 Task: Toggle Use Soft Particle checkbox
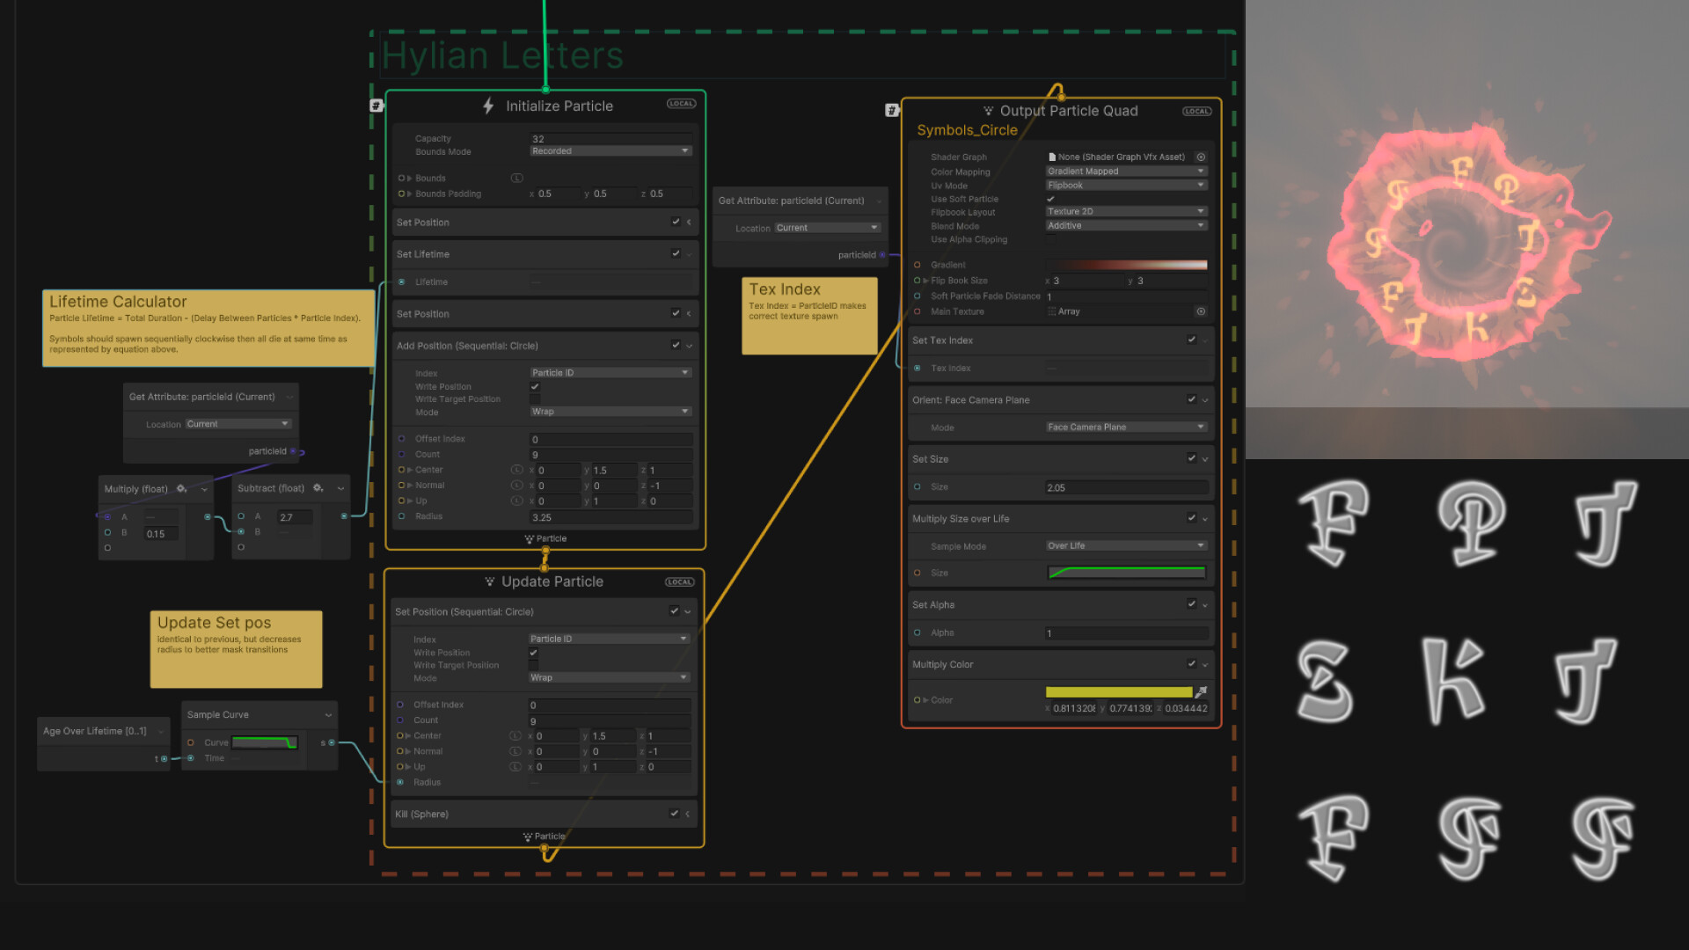tap(1050, 200)
